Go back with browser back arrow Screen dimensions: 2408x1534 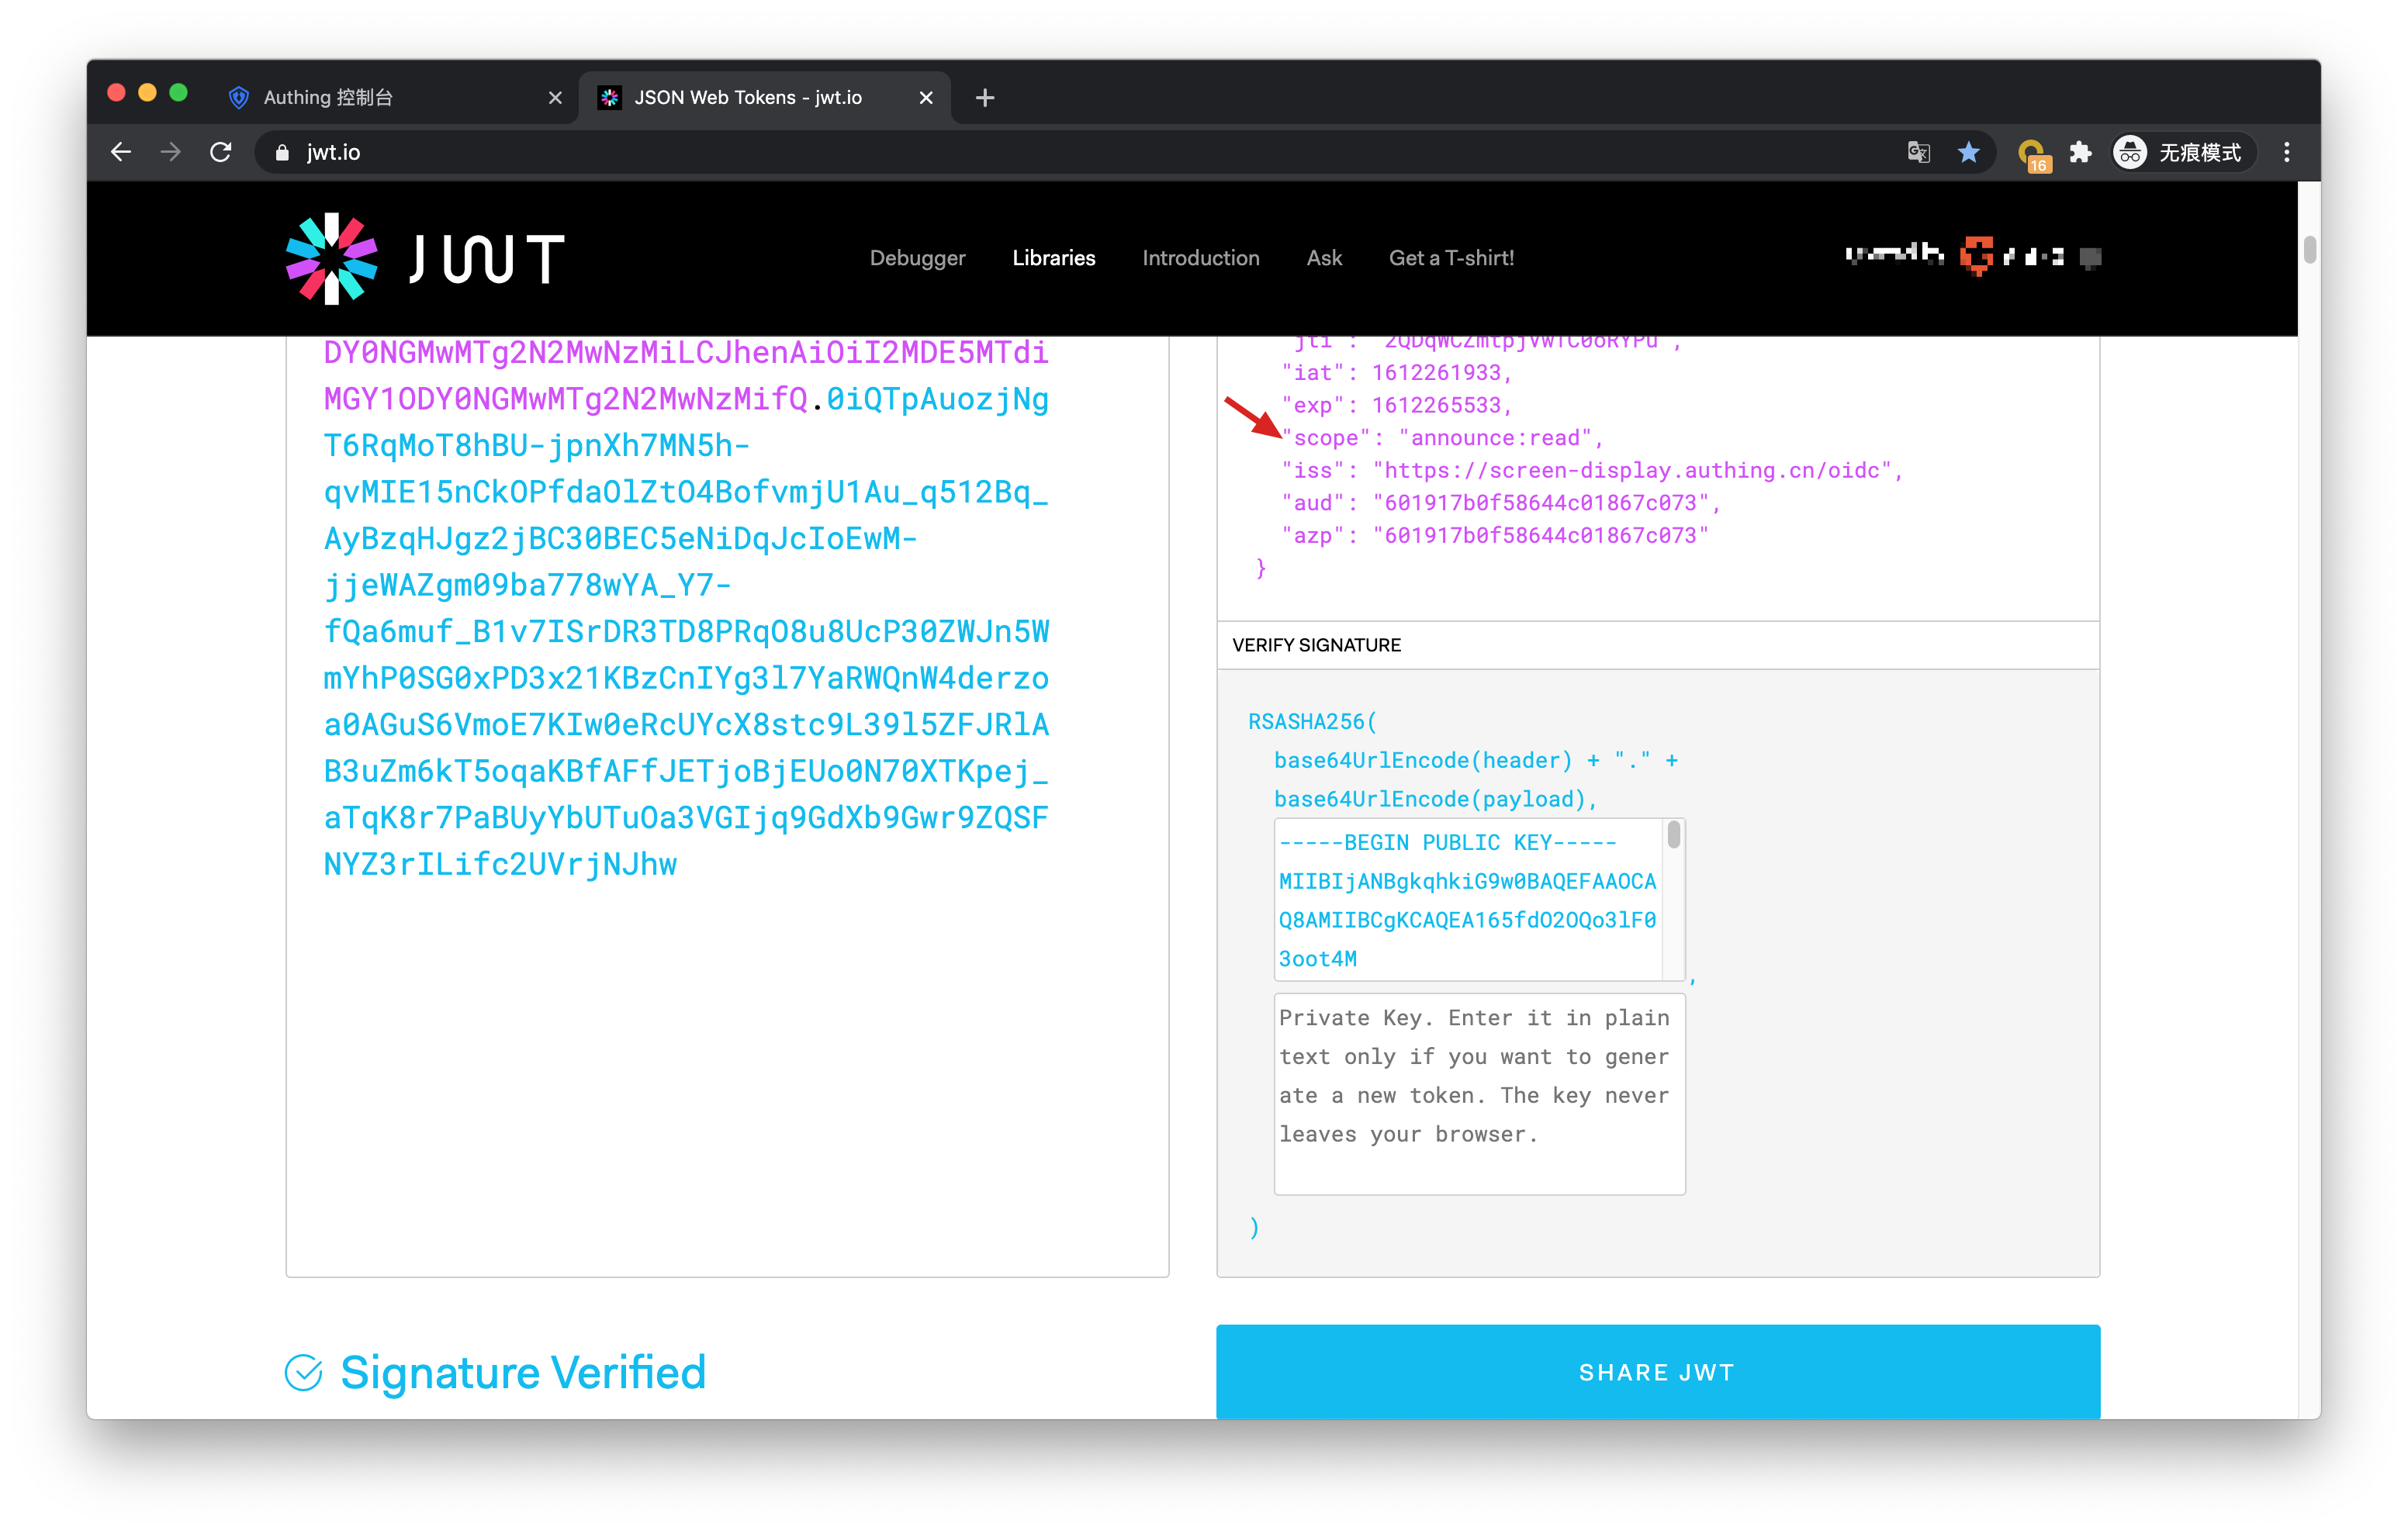tap(121, 152)
